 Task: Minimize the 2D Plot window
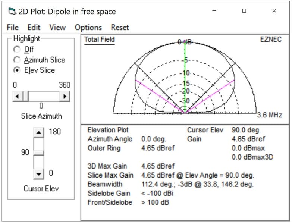pos(214,11)
